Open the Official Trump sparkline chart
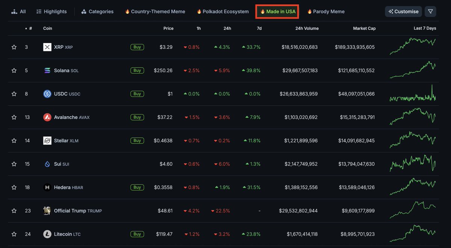This screenshot has width=451, height=248. pos(413,210)
